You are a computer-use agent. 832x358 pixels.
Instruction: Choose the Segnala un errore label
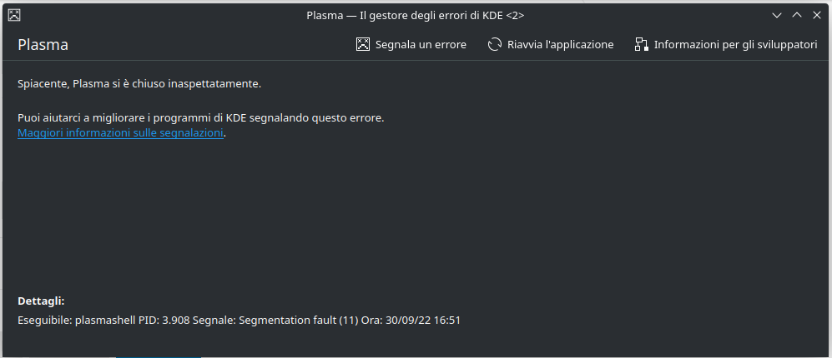(x=421, y=44)
